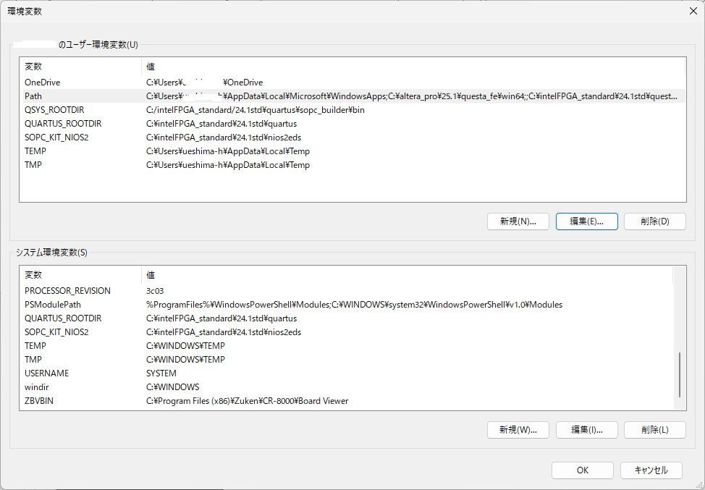Screen dimensions: 705x490
Task: Click the OneDrive folder path value
Action: coord(205,83)
